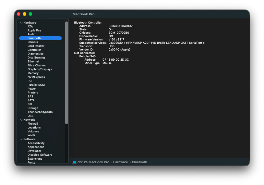The image size is (264, 185).
Task: Click Minor Type value Mouse
Action: click(107, 63)
